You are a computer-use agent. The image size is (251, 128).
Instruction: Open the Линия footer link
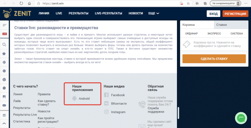pos(18,94)
